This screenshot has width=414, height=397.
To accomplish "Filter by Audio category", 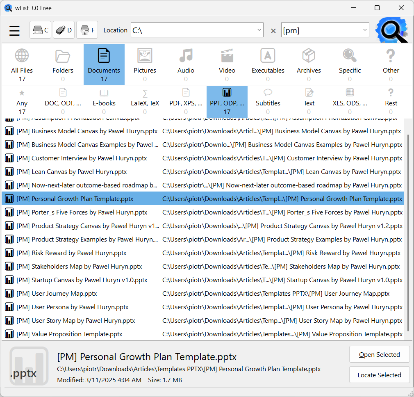I will (186, 64).
